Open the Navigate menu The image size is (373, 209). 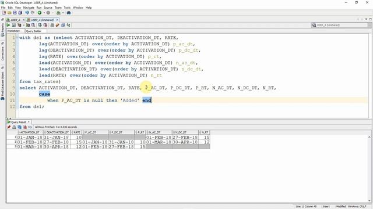29,8
